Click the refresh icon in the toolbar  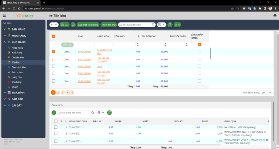click(x=73, y=25)
